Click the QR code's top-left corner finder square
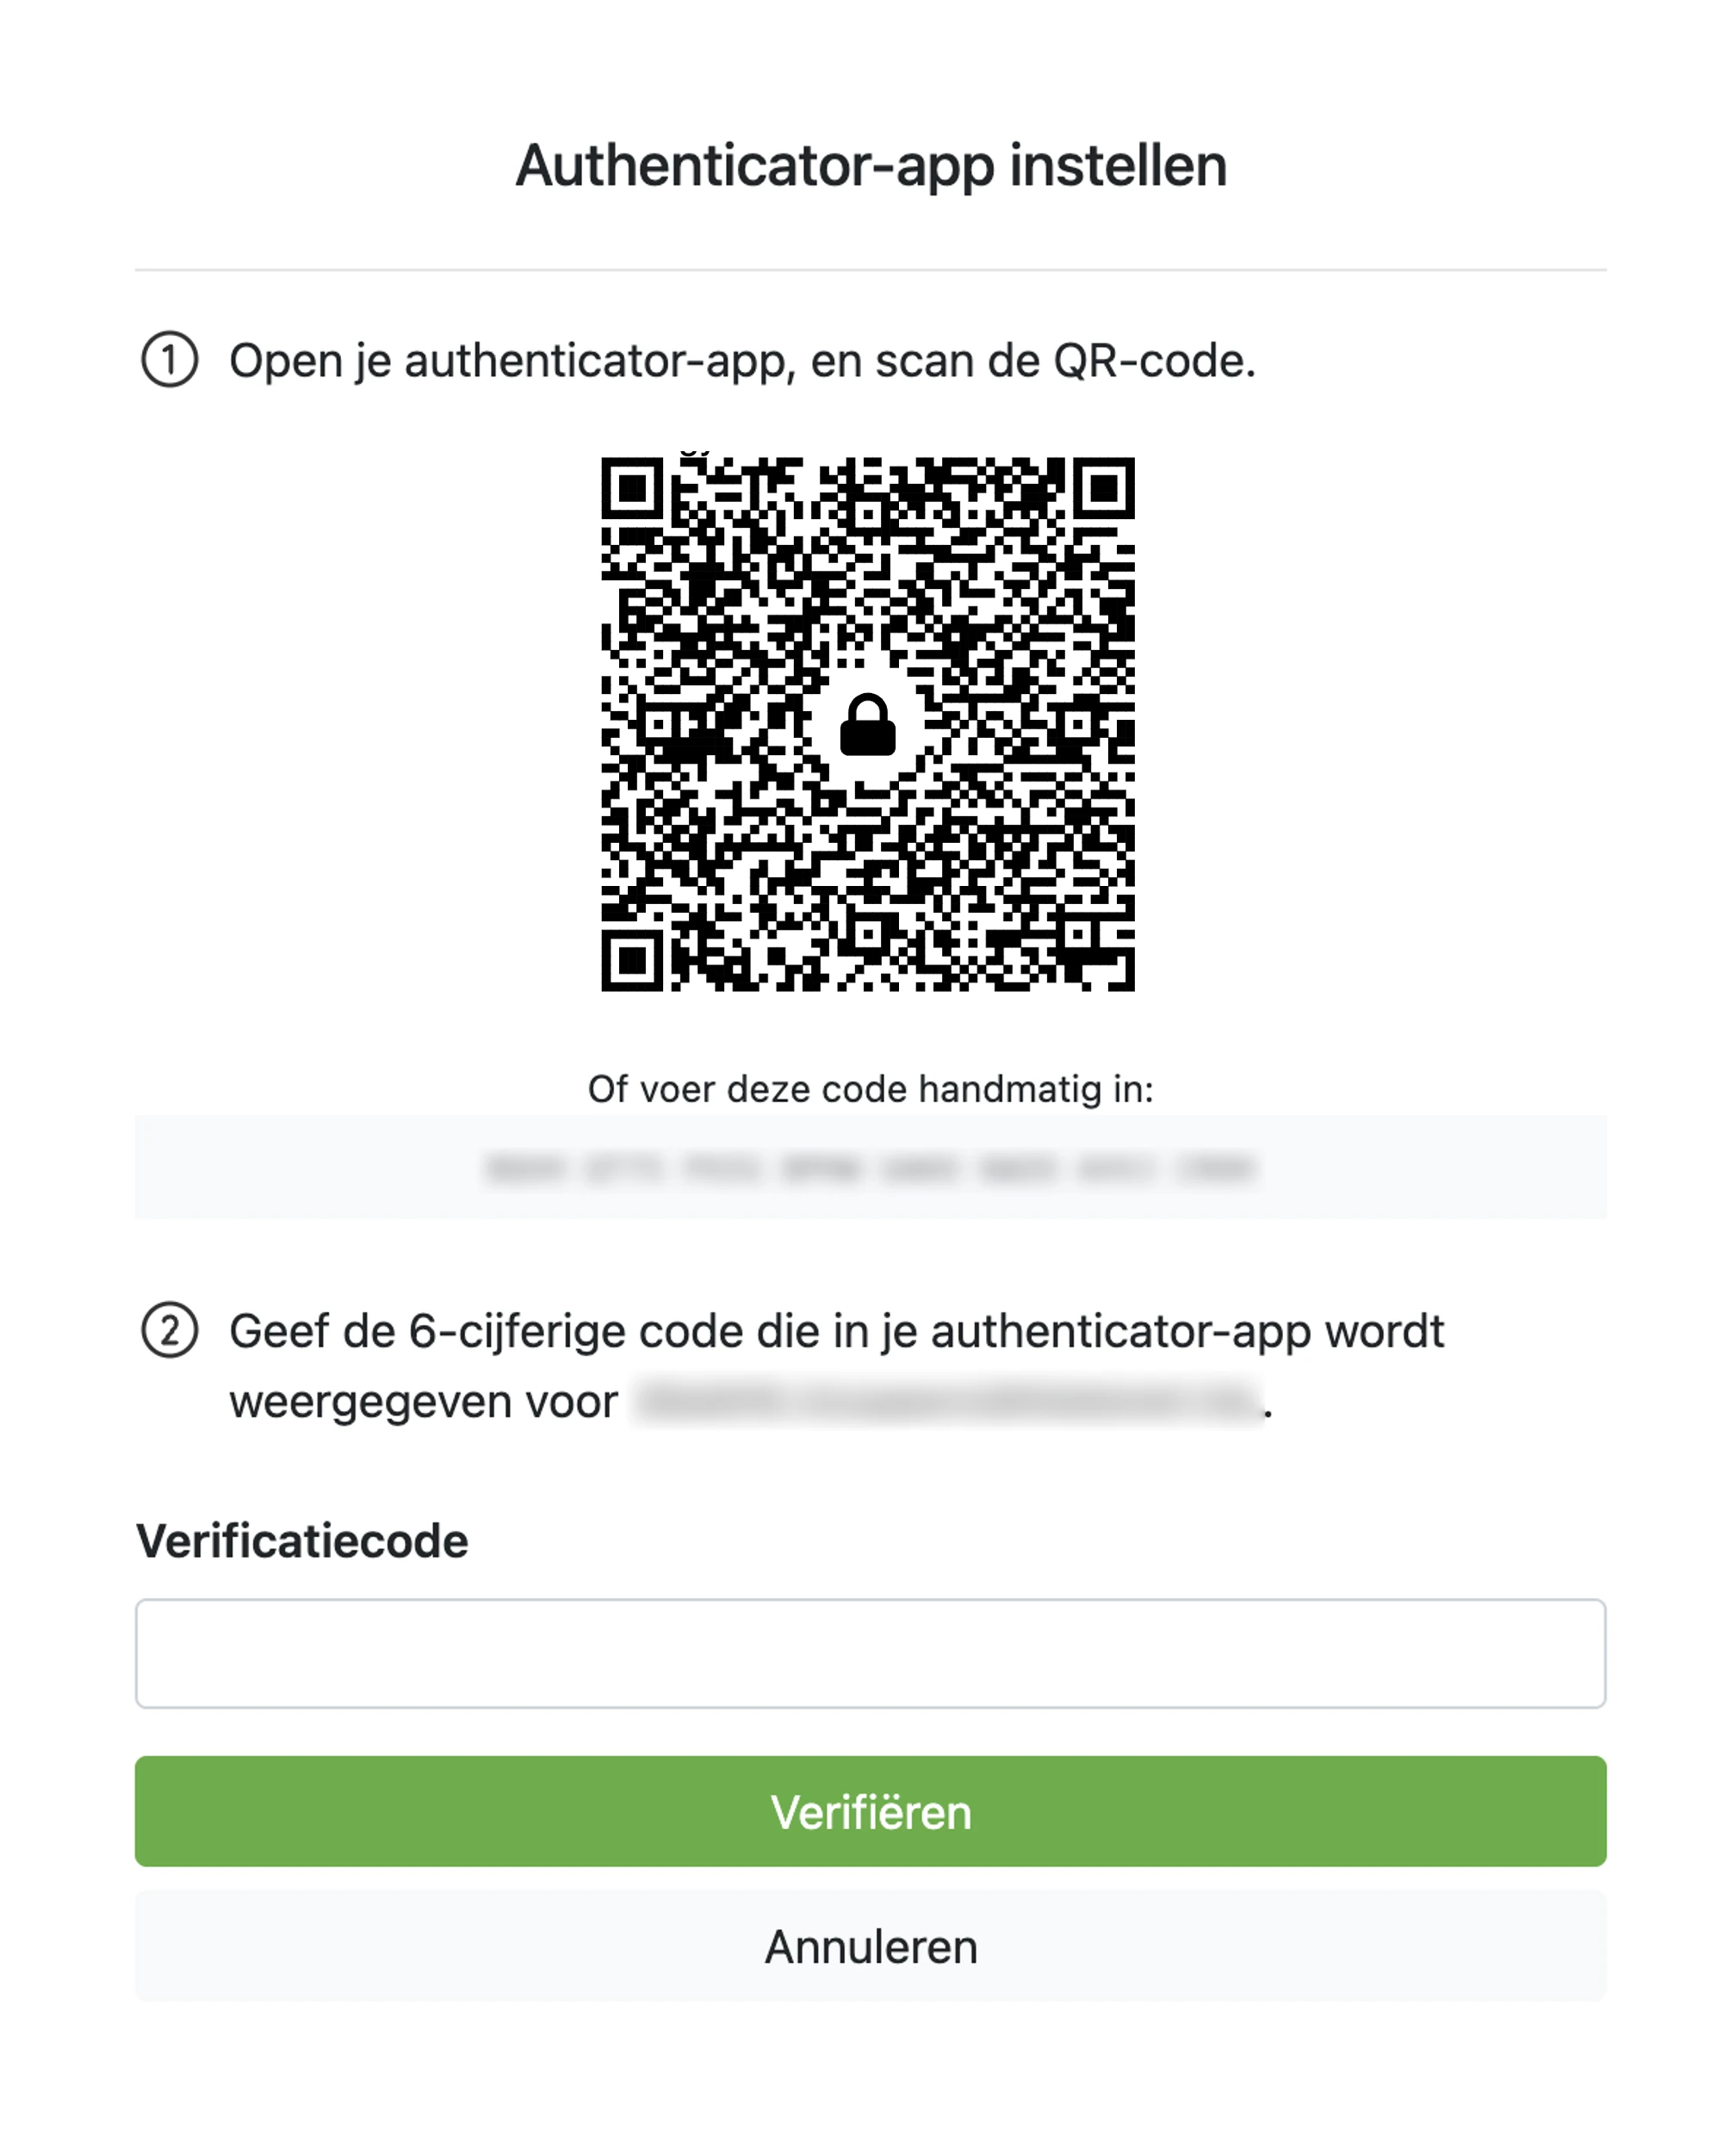 632,489
